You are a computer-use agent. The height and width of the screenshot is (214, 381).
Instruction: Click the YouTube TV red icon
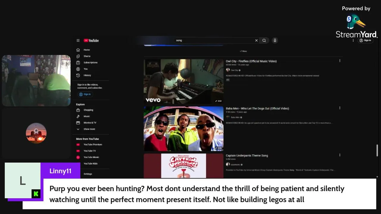tap(78, 151)
